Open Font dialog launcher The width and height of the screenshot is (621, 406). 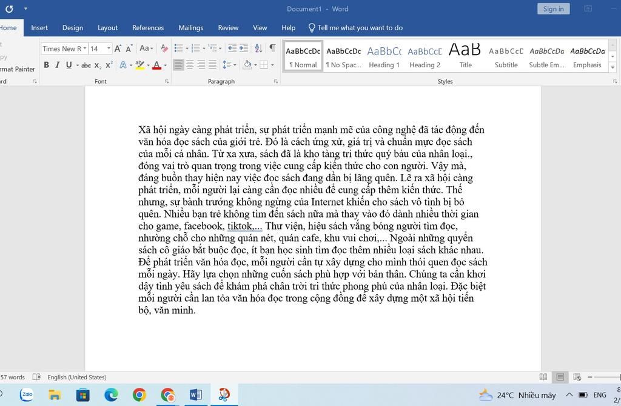pyautogui.click(x=166, y=82)
